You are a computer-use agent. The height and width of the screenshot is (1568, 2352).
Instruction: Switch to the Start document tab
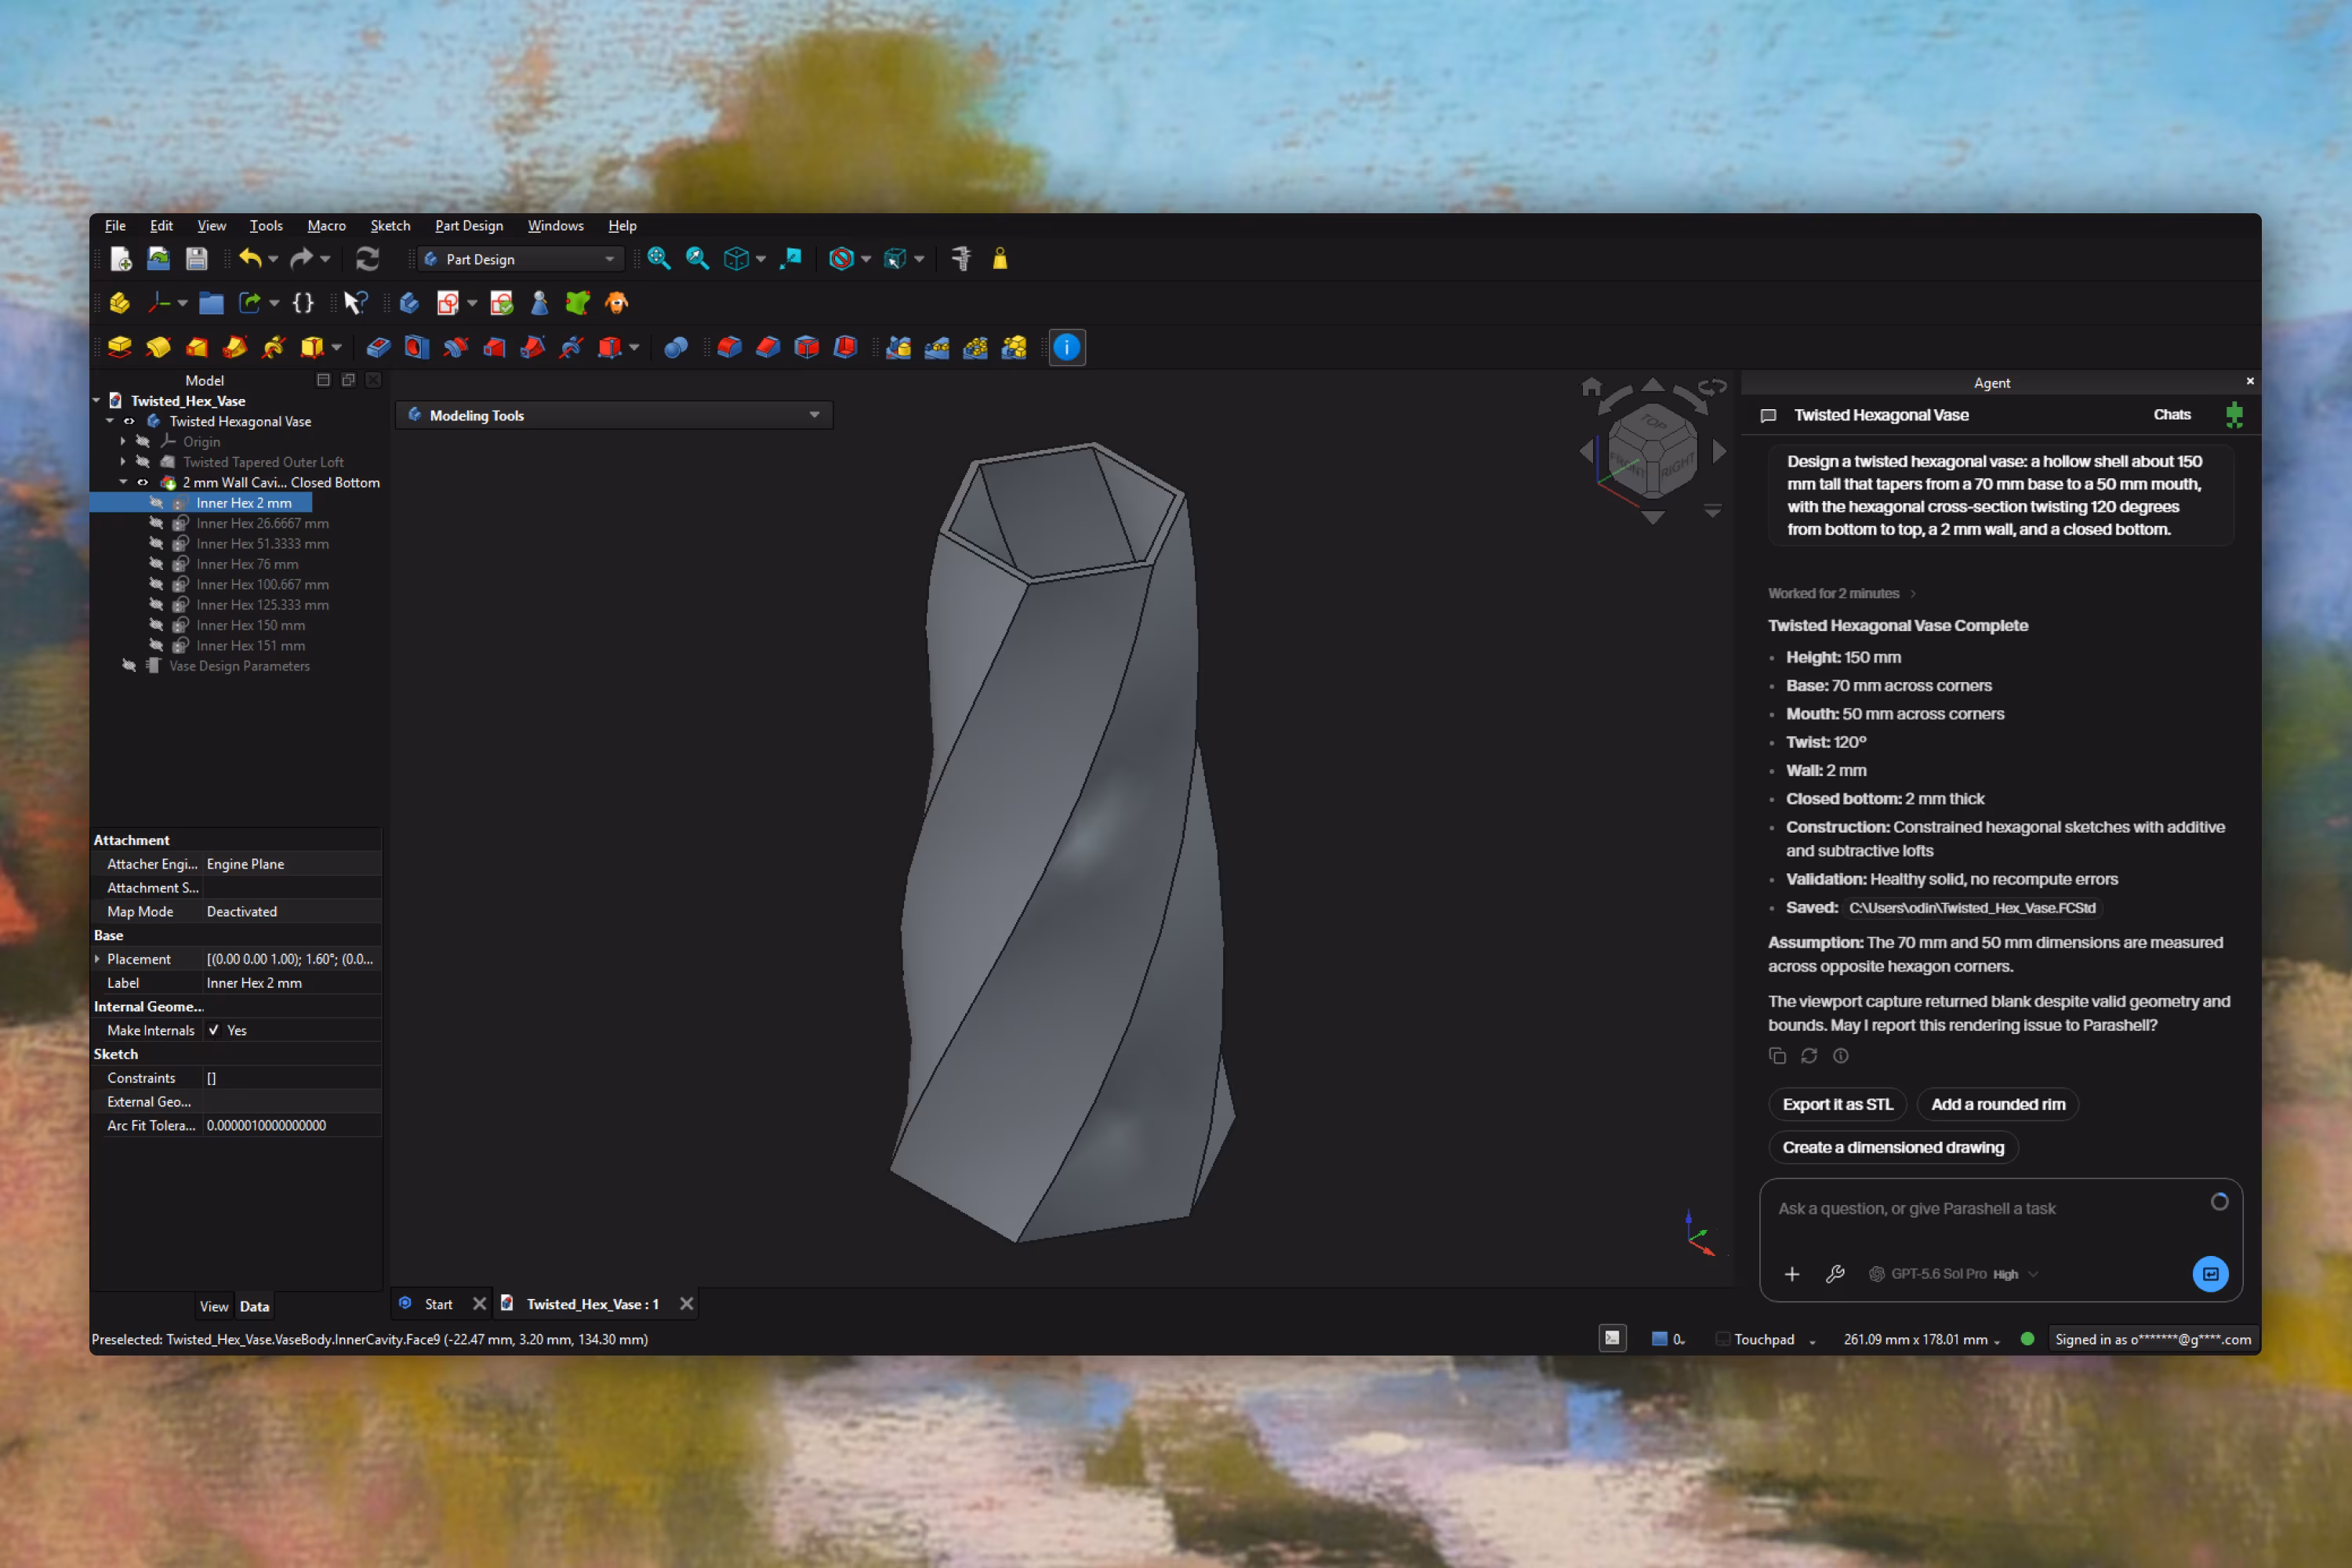click(x=438, y=1304)
